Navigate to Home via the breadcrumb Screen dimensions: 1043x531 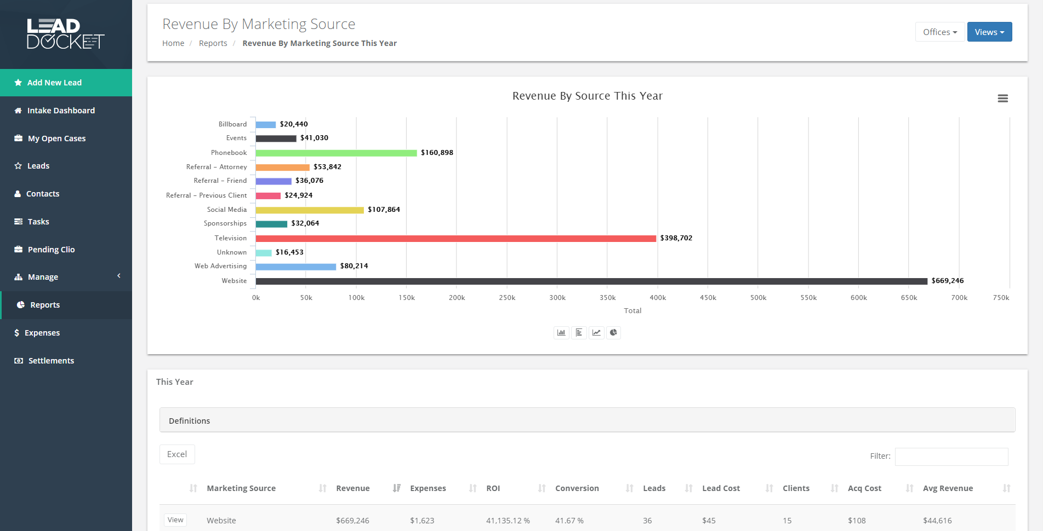173,43
